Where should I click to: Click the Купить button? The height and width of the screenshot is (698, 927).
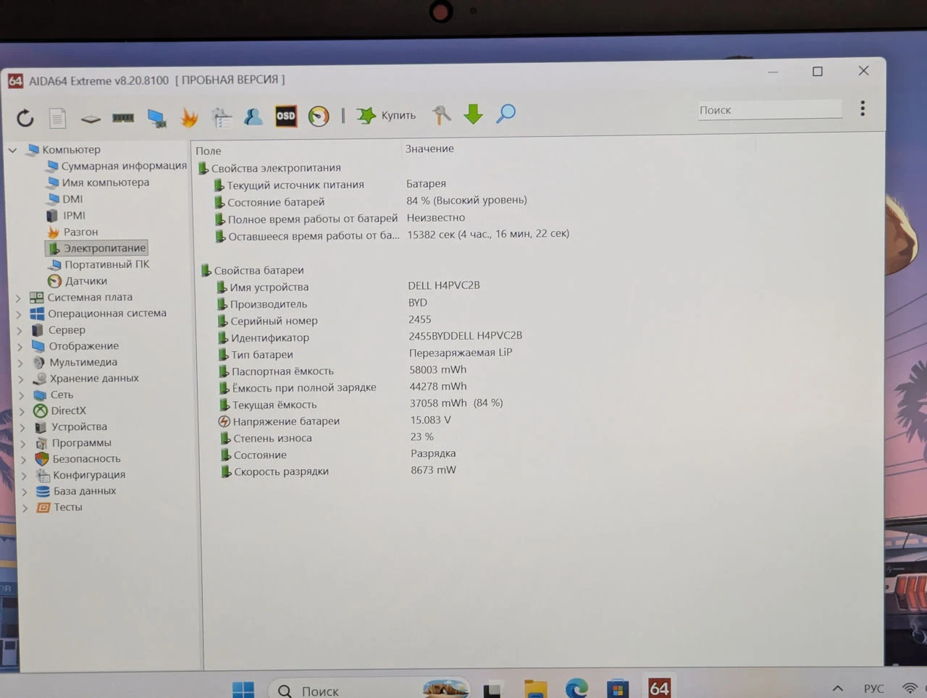pyautogui.click(x=387, y=115)
